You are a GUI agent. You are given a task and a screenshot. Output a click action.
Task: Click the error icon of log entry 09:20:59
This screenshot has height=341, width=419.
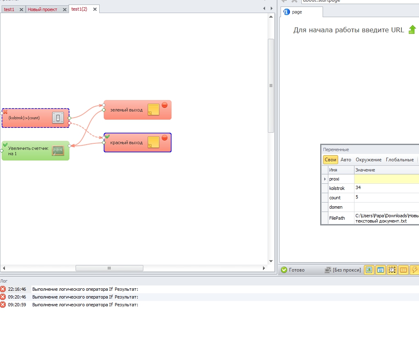[x=3, y=304]
